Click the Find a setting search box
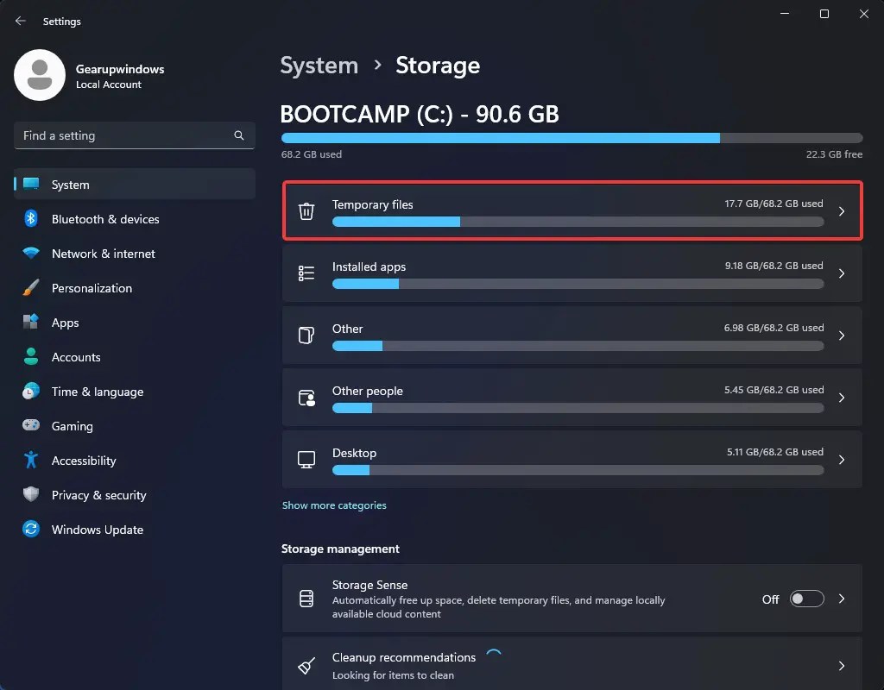884x690 pixels. point(134,135)
